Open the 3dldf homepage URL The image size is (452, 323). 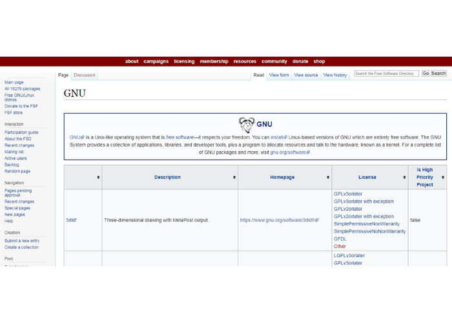tap(279, 220)
